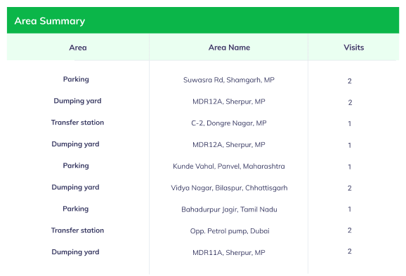Click Dumping yard label for Bilaspur row
This screenshot has height=276, width=406.
[x=75, y=187]
